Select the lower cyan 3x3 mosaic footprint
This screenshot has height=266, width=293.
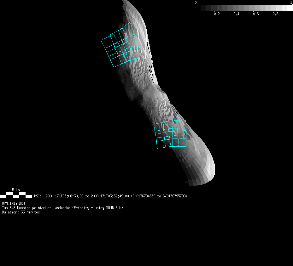point(170,134)
